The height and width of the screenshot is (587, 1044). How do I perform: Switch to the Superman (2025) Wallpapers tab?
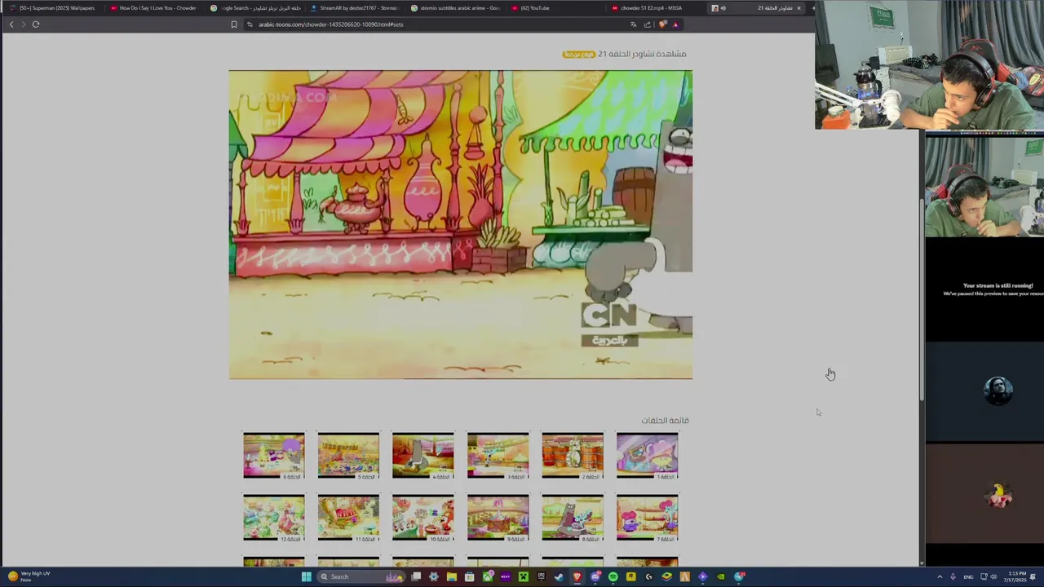pyautogui.click(x=51, y=8)
